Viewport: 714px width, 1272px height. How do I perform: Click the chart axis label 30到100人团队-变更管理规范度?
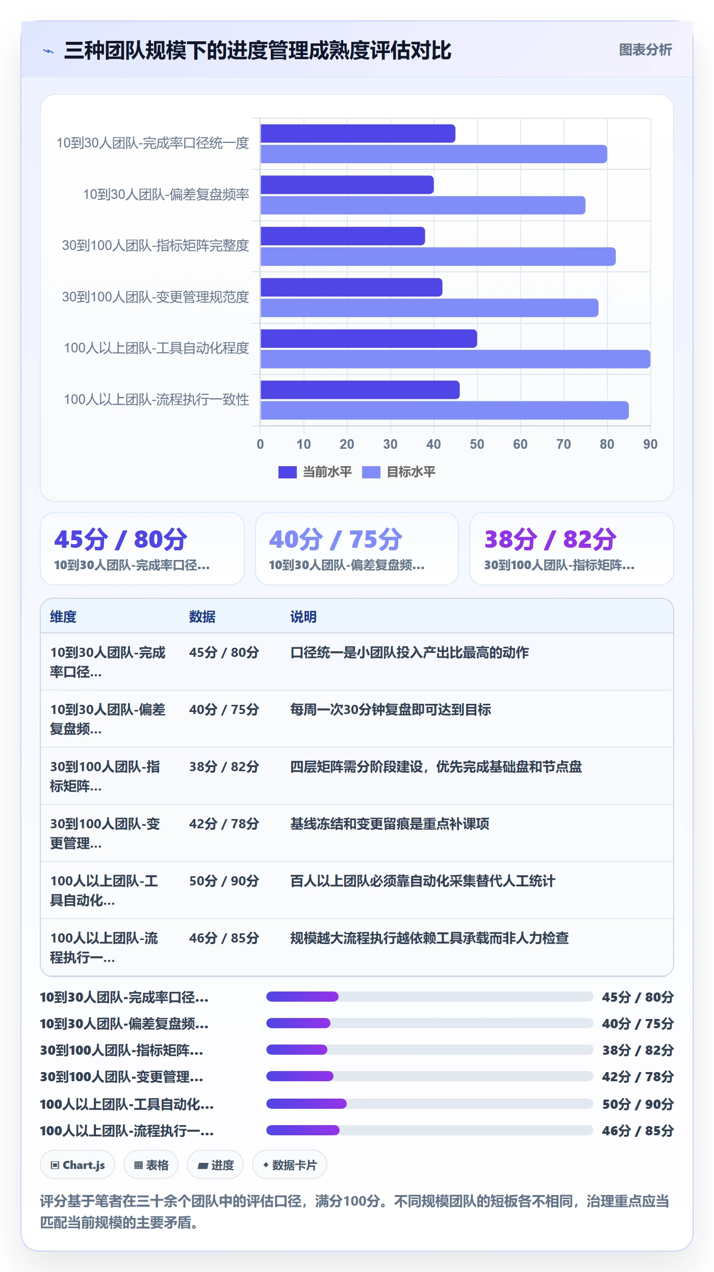coord(156,297)
